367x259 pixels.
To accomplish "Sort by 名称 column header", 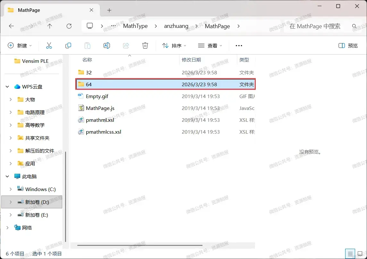I will (87, 60).
